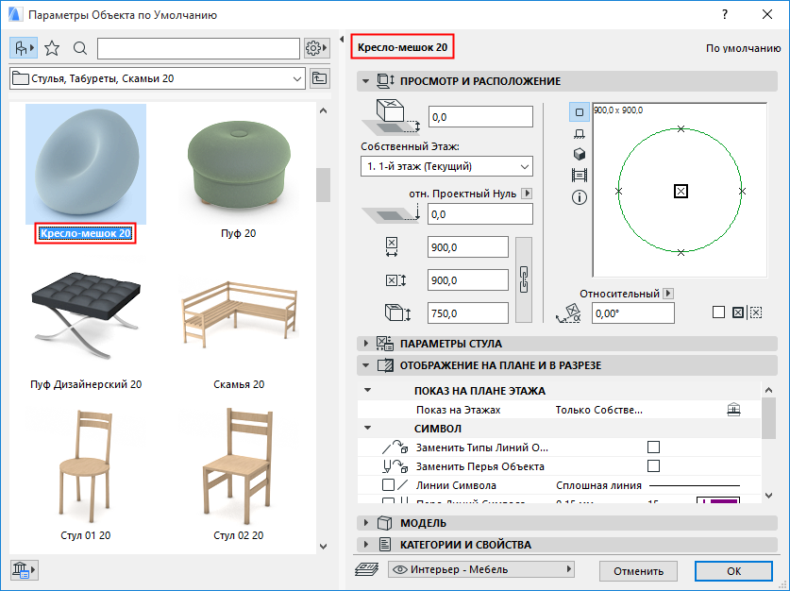Click the Отменить button
790x591 pixels.
638,571
